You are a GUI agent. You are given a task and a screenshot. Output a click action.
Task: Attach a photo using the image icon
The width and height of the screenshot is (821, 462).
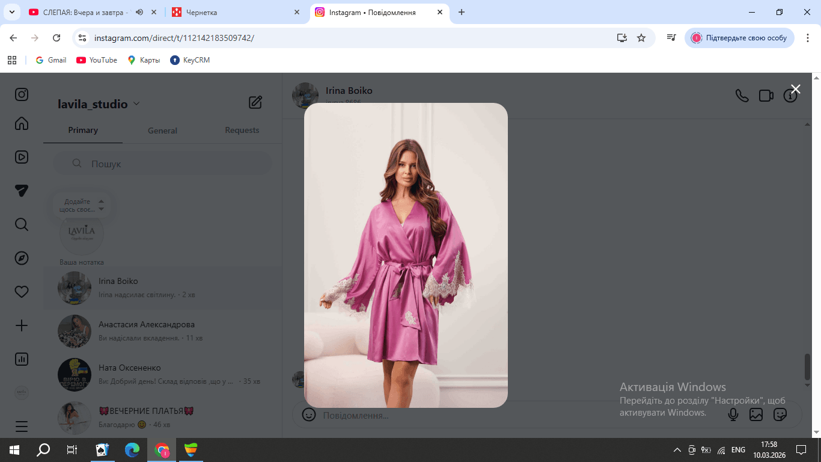[756, 414]
